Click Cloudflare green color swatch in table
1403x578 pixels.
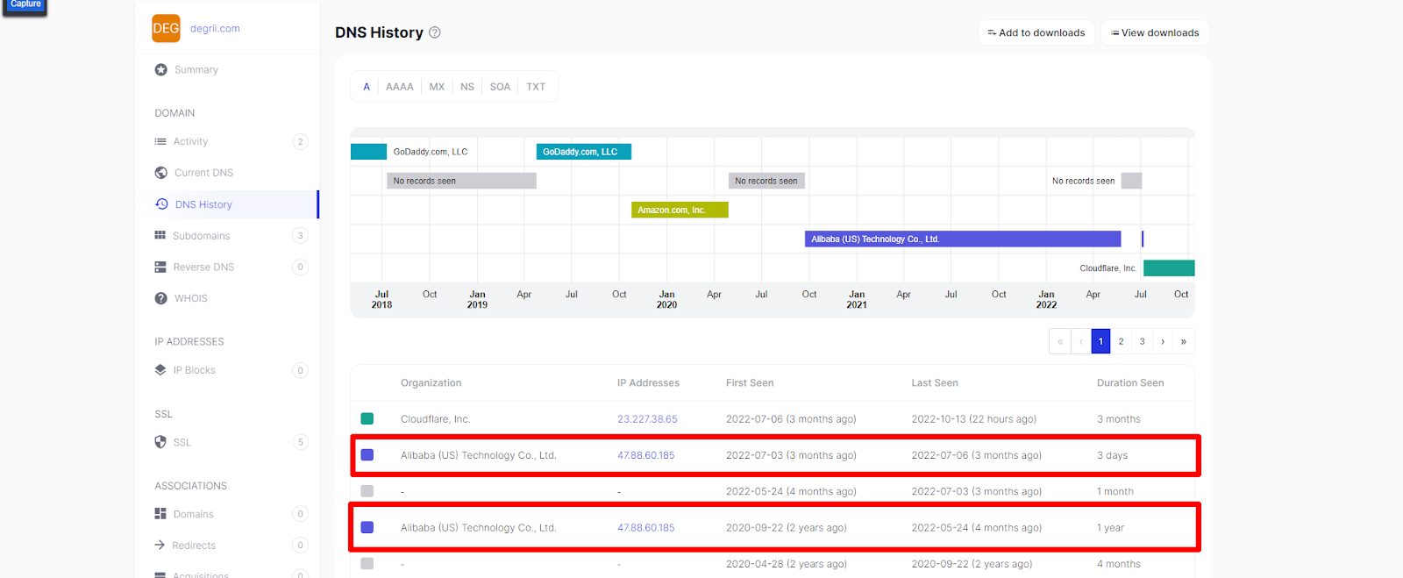coord(367,419)
